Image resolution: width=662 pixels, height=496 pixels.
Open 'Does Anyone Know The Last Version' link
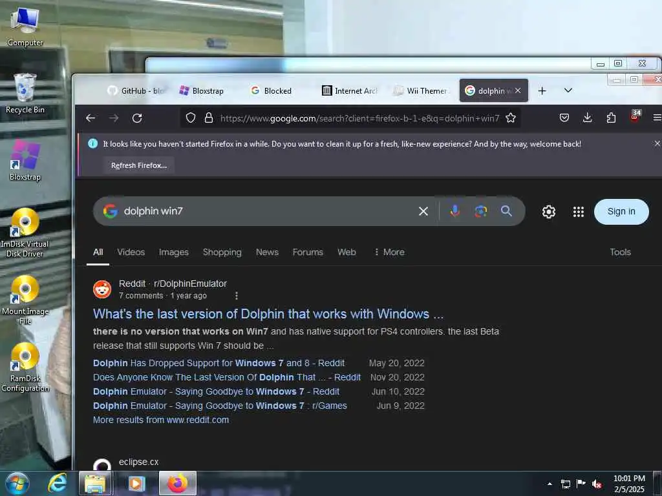[x=227, y=377]
